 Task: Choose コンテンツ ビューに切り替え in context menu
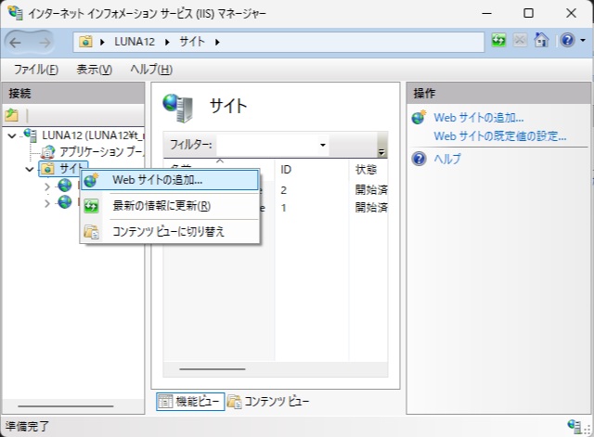[x=170, y=231]
